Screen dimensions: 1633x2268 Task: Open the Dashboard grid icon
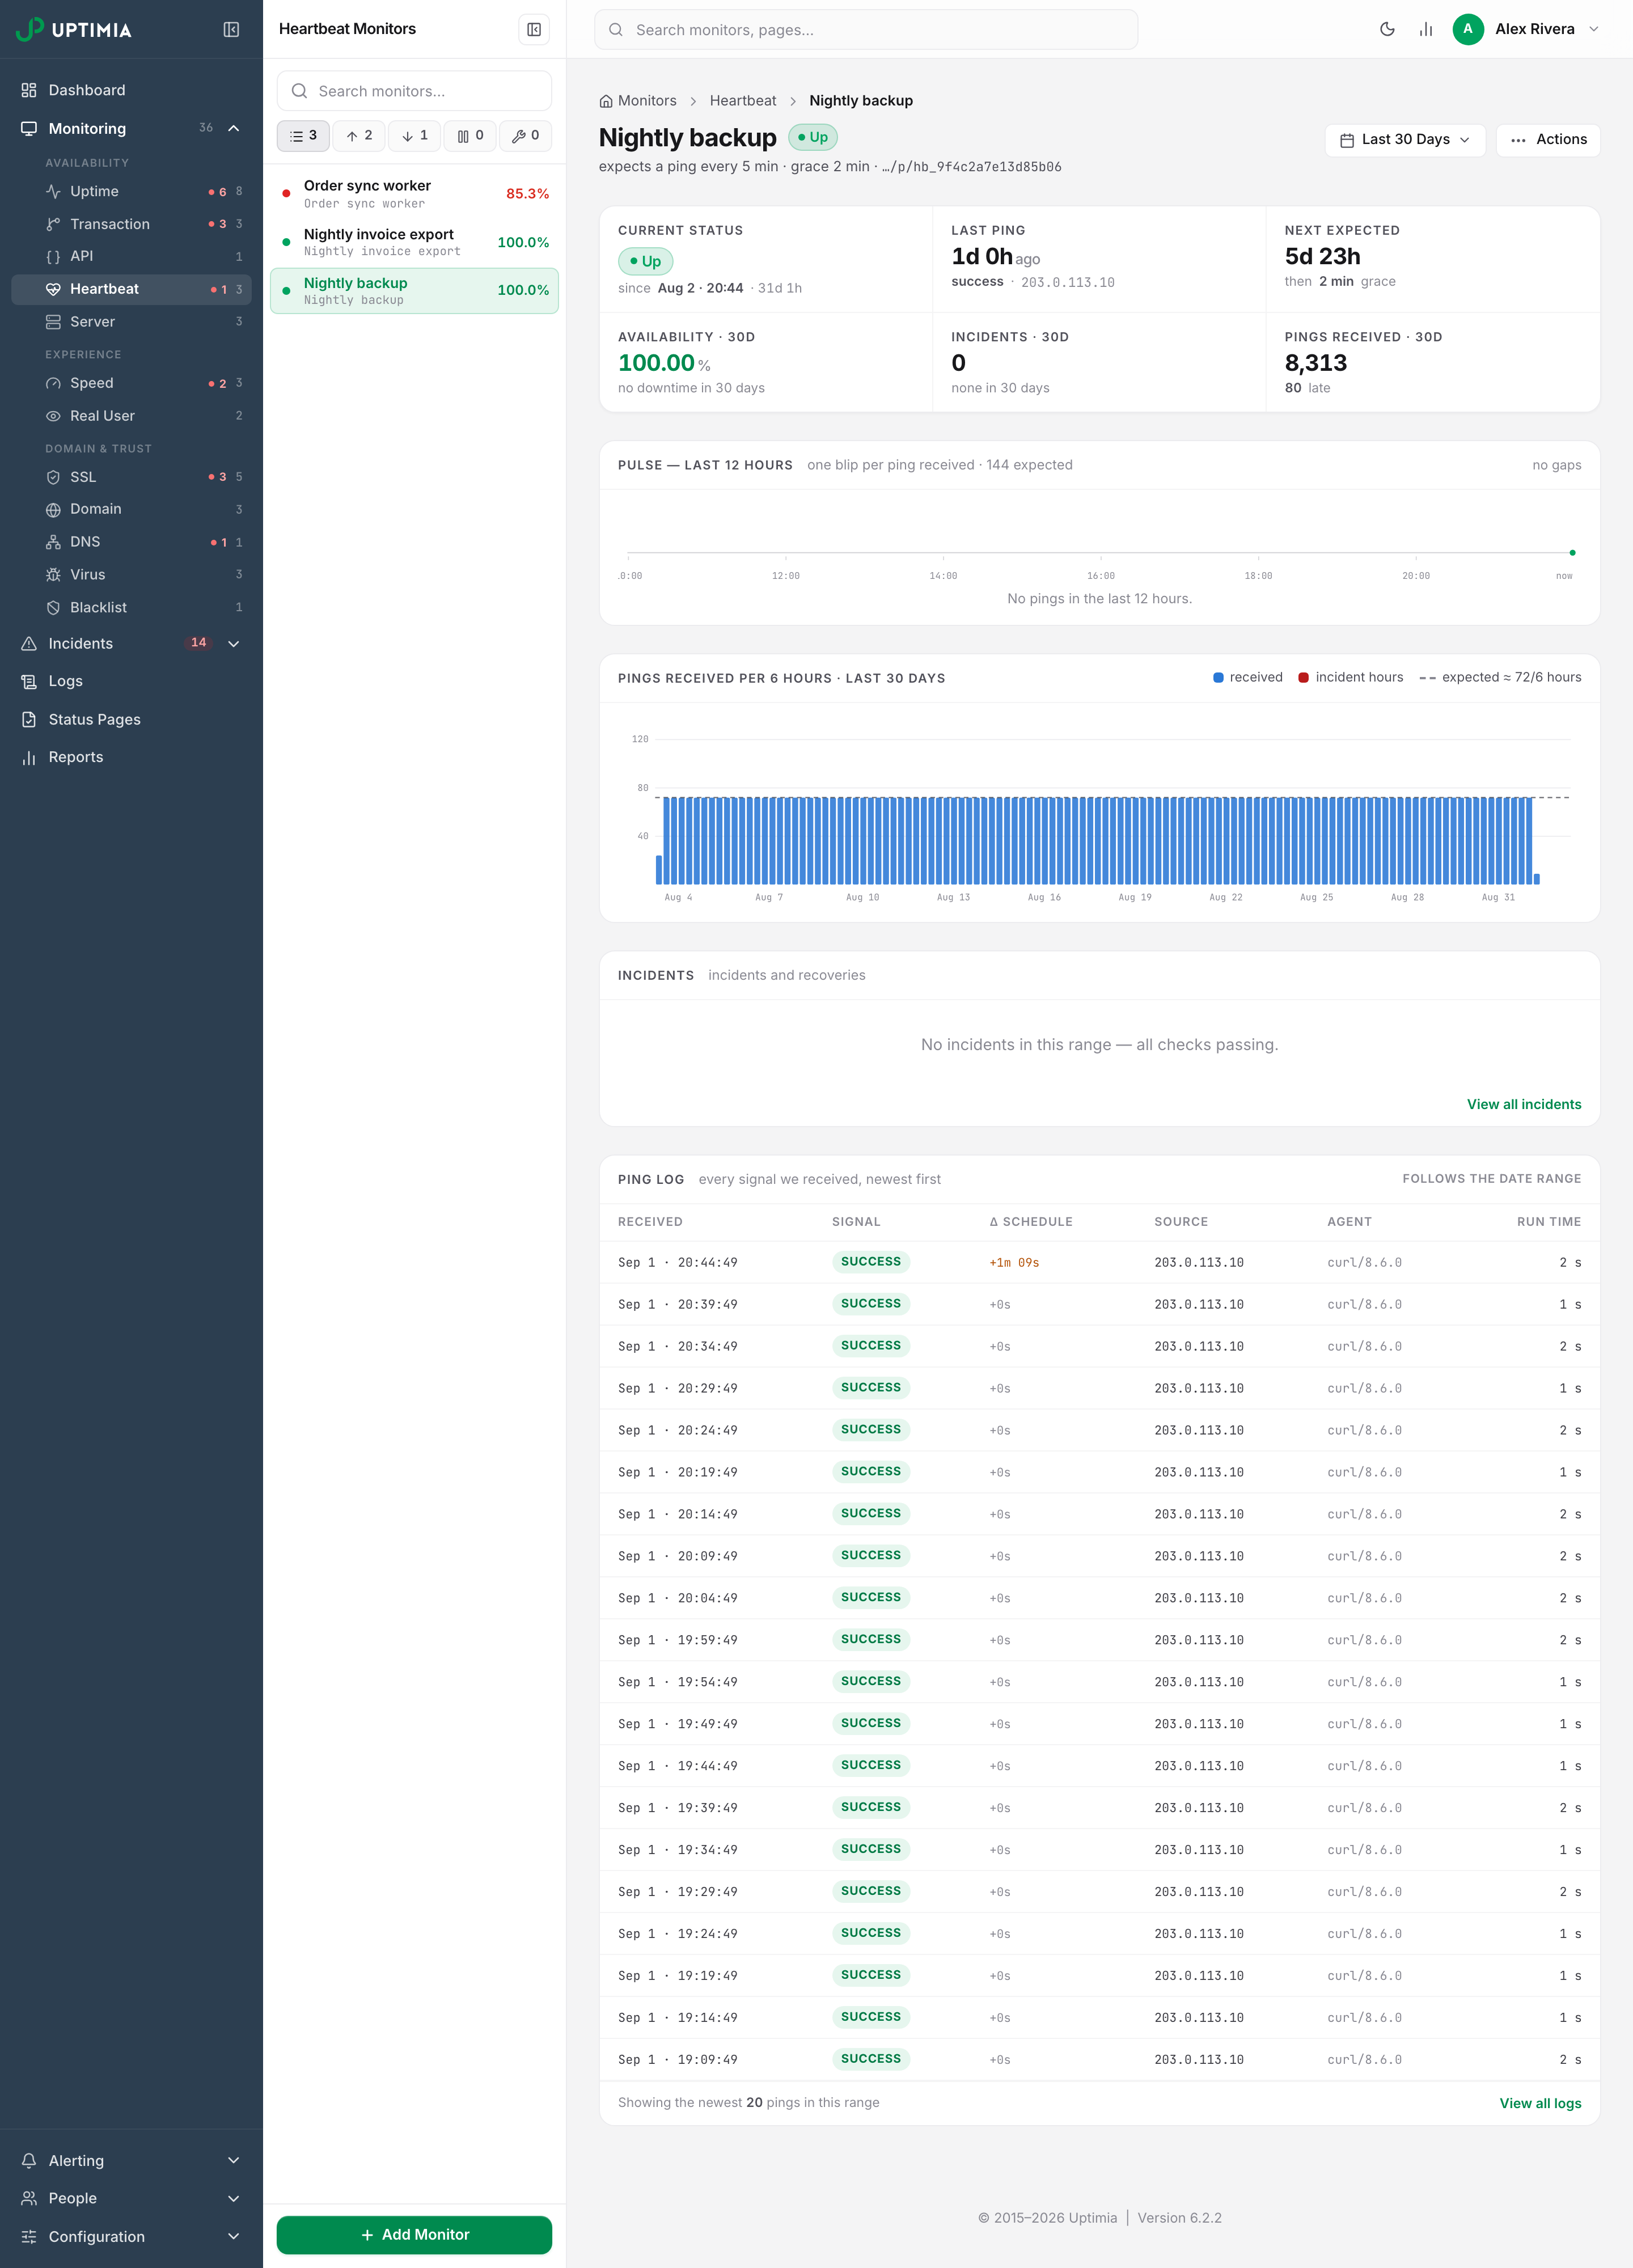tap(29, 90)
